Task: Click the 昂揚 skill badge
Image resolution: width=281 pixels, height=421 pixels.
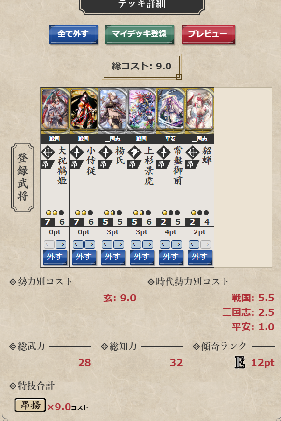Action: 30,405
